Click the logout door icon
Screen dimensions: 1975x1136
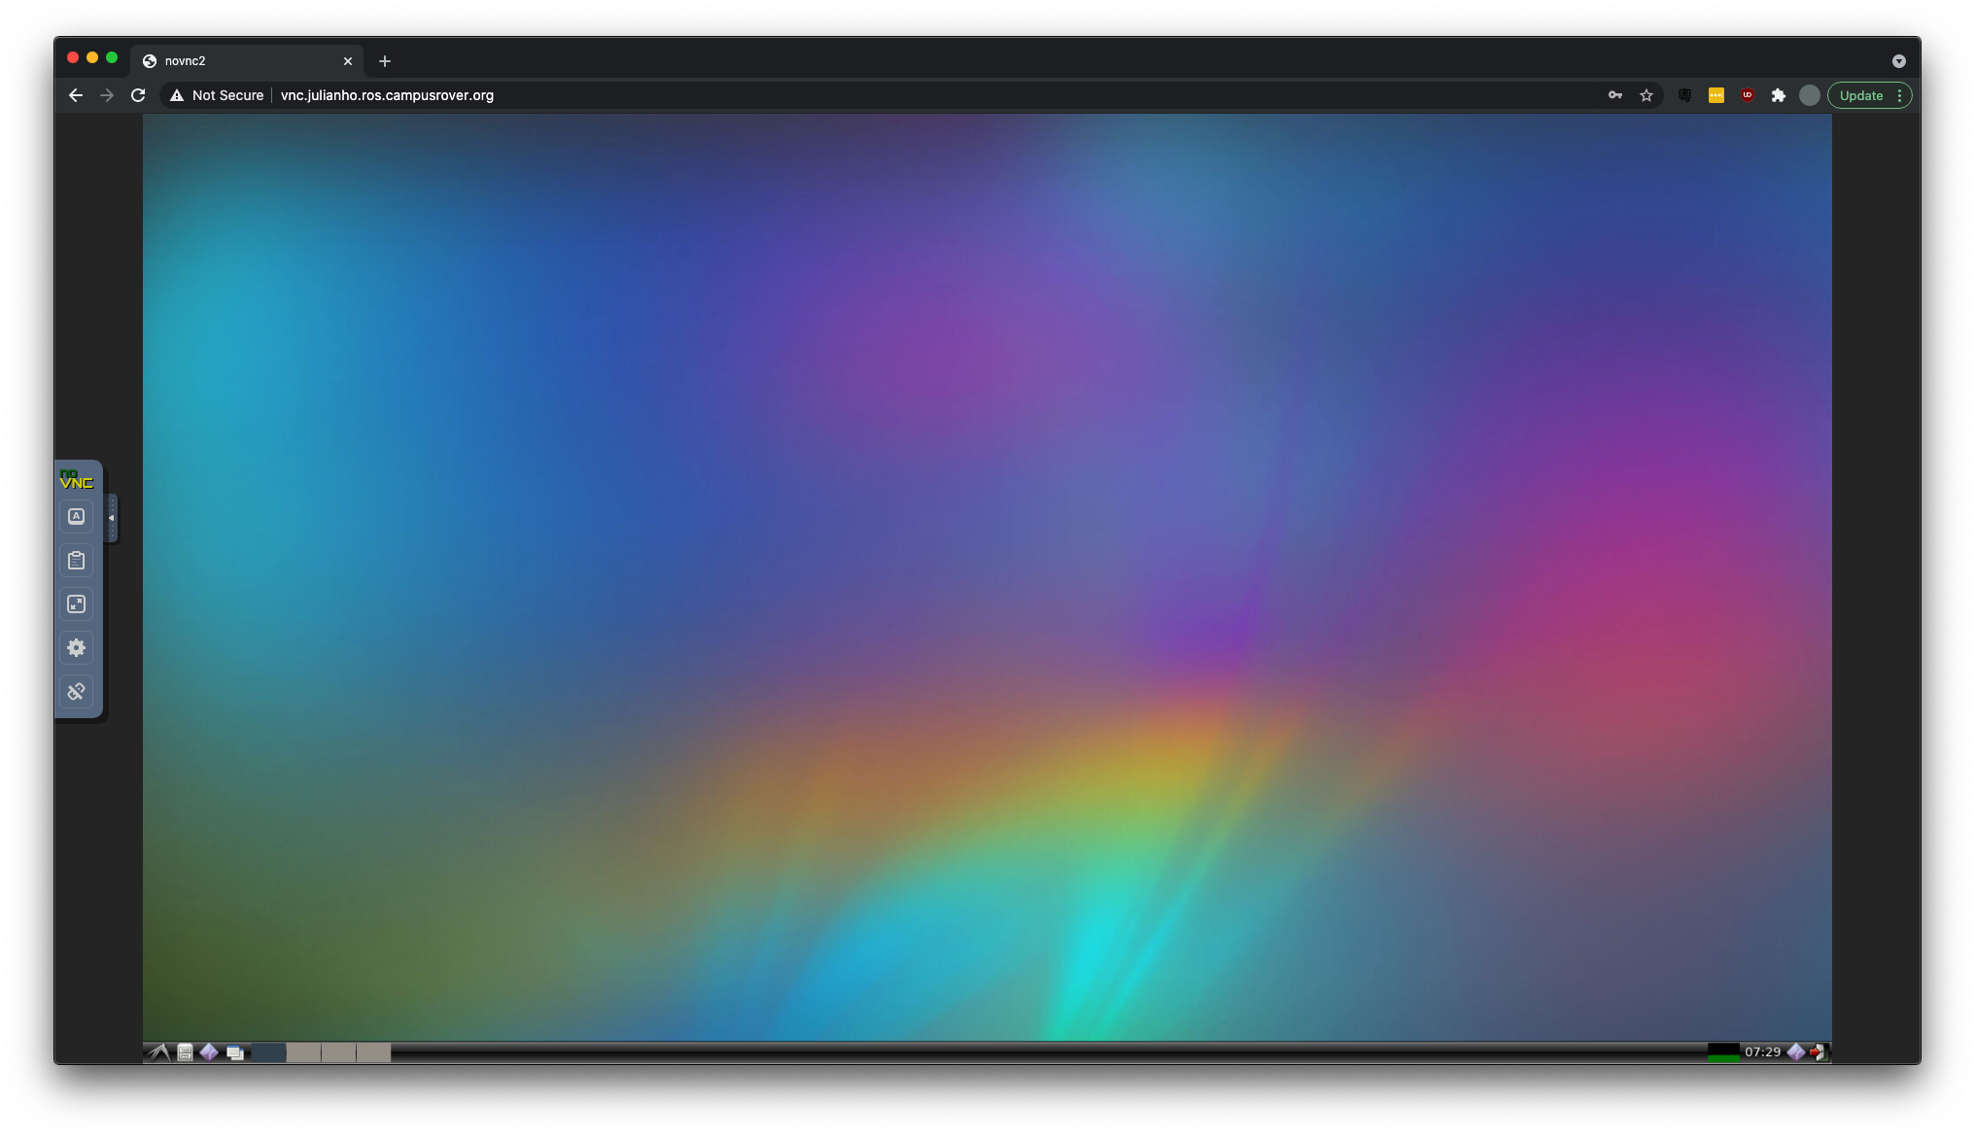[x=1819, y=1051]
